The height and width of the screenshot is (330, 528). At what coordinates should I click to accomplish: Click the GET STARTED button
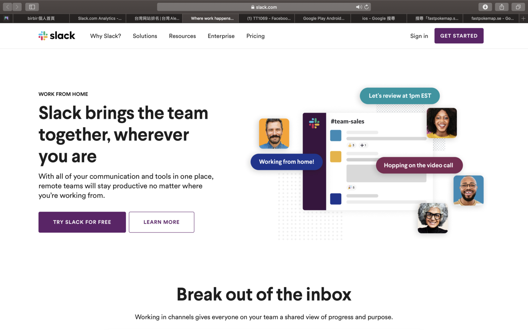coord(459,36)
